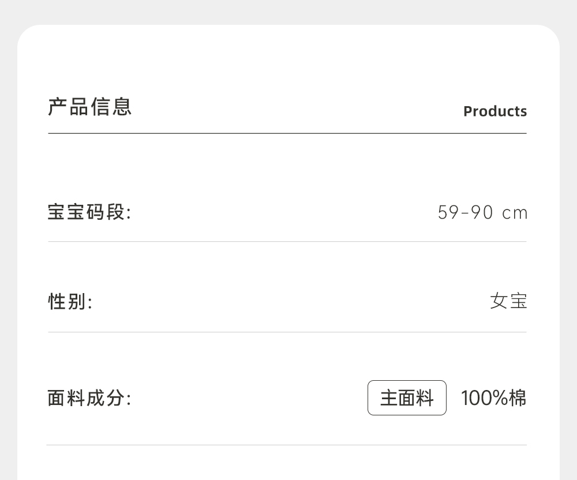
Task: Click empty card area below last divider
Action: click(288, 464)
